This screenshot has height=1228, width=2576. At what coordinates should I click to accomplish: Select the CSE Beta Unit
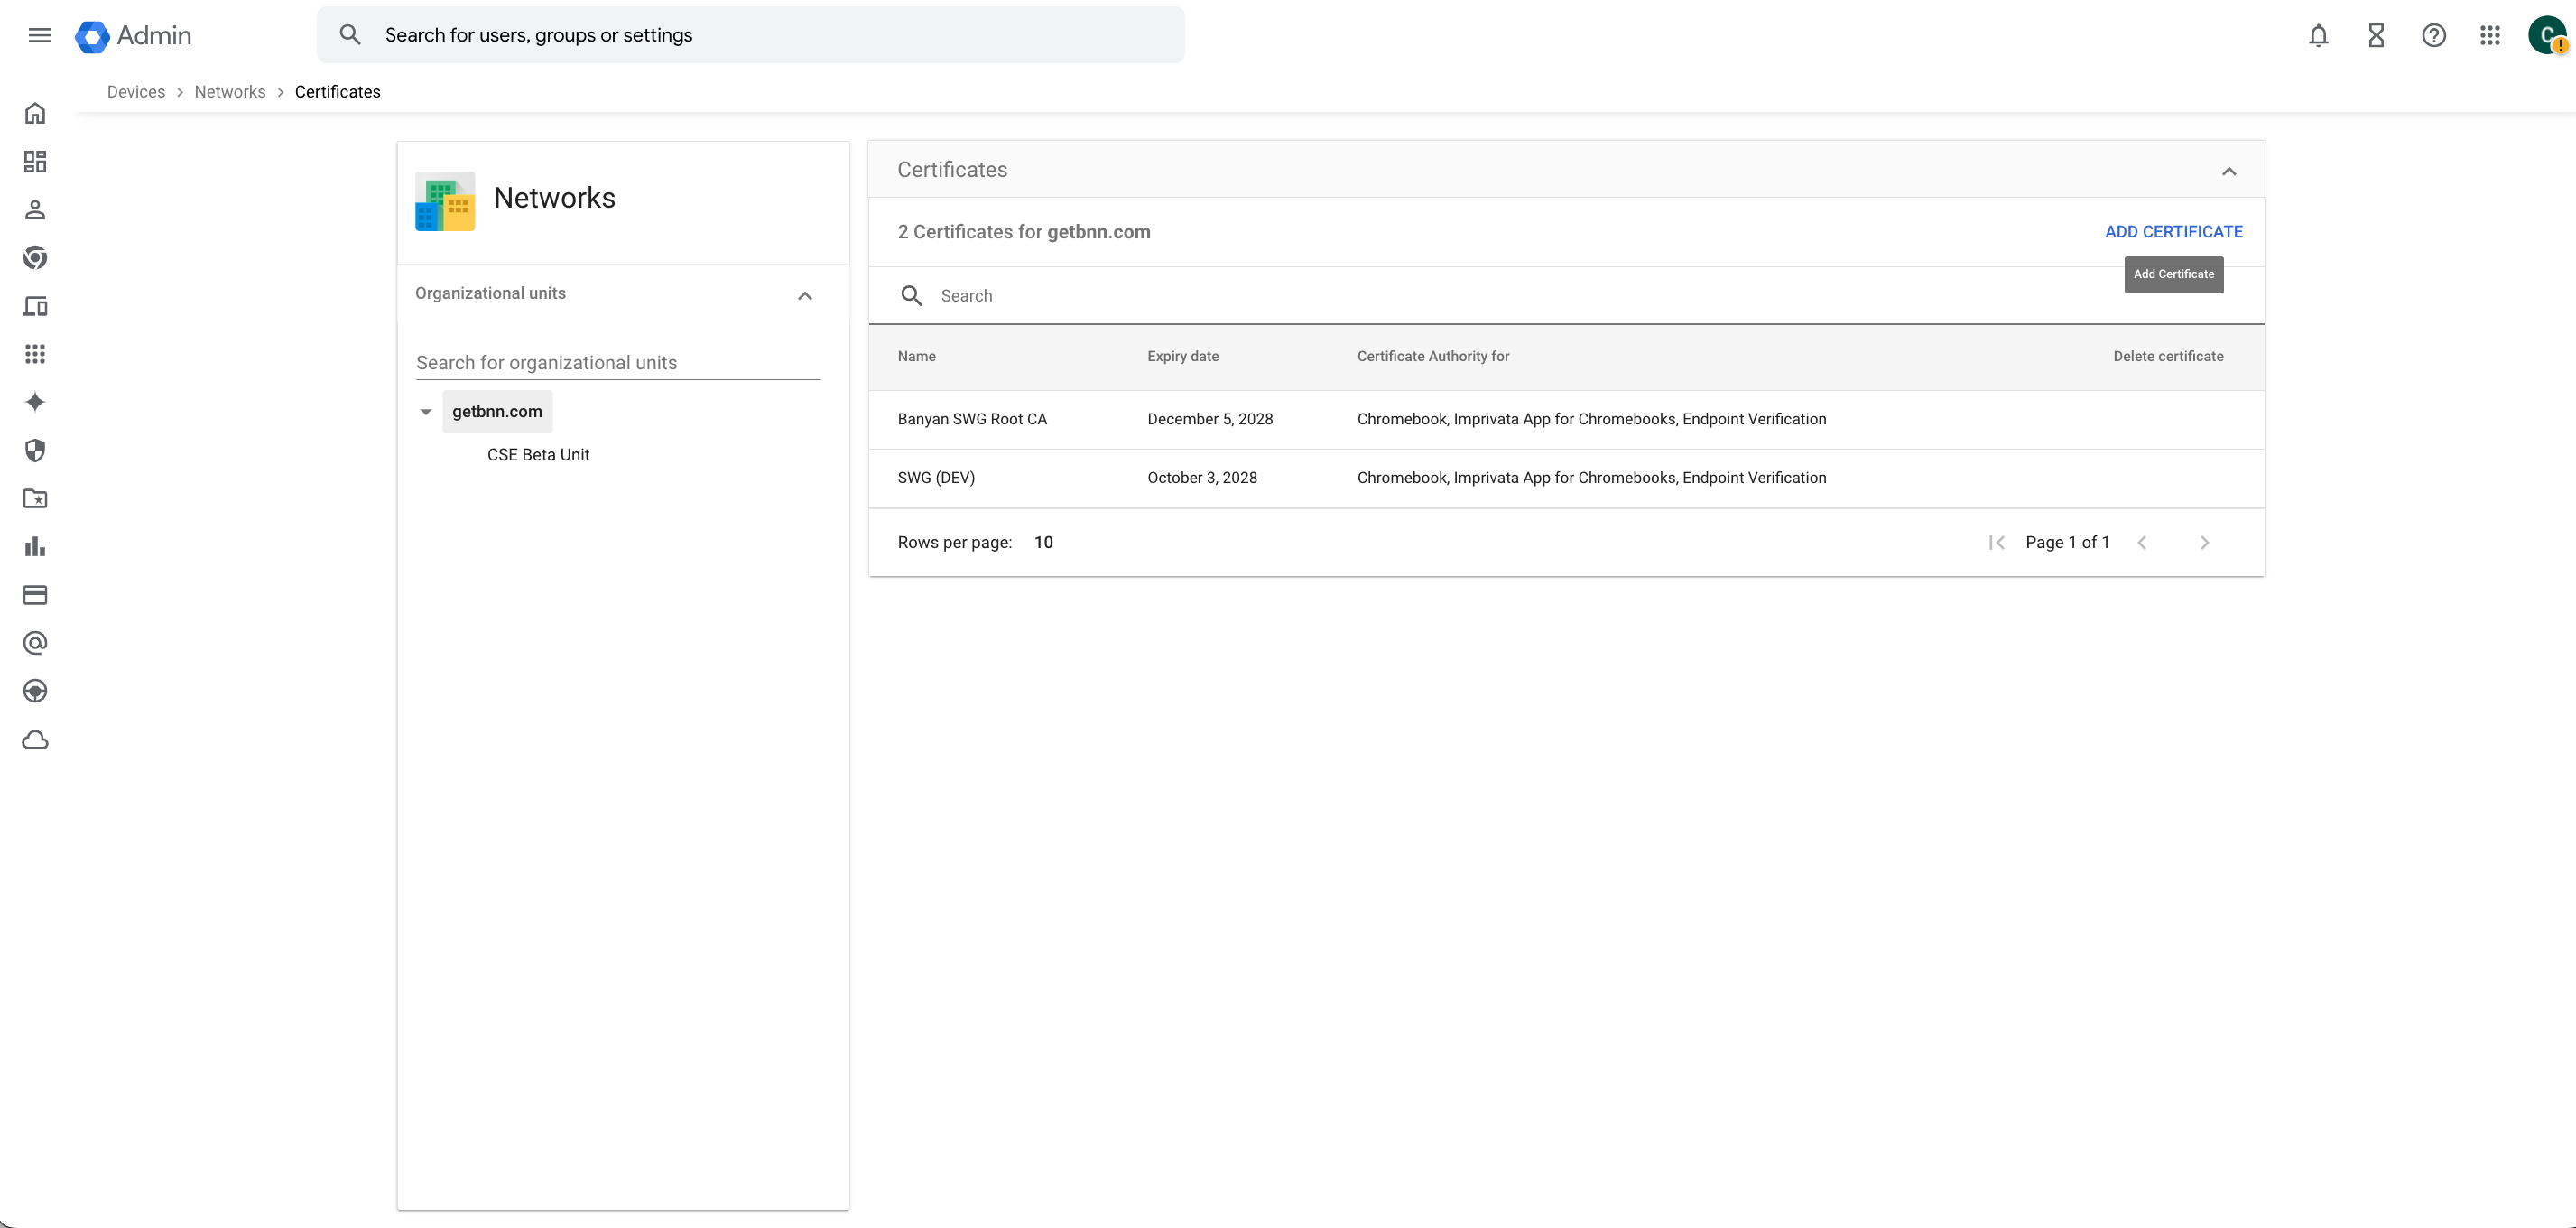[x=538, y=455]
